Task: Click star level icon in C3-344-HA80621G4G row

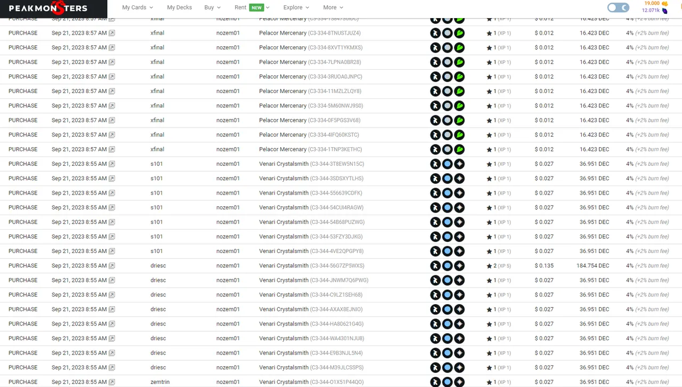Action: [x=489, y=324]
